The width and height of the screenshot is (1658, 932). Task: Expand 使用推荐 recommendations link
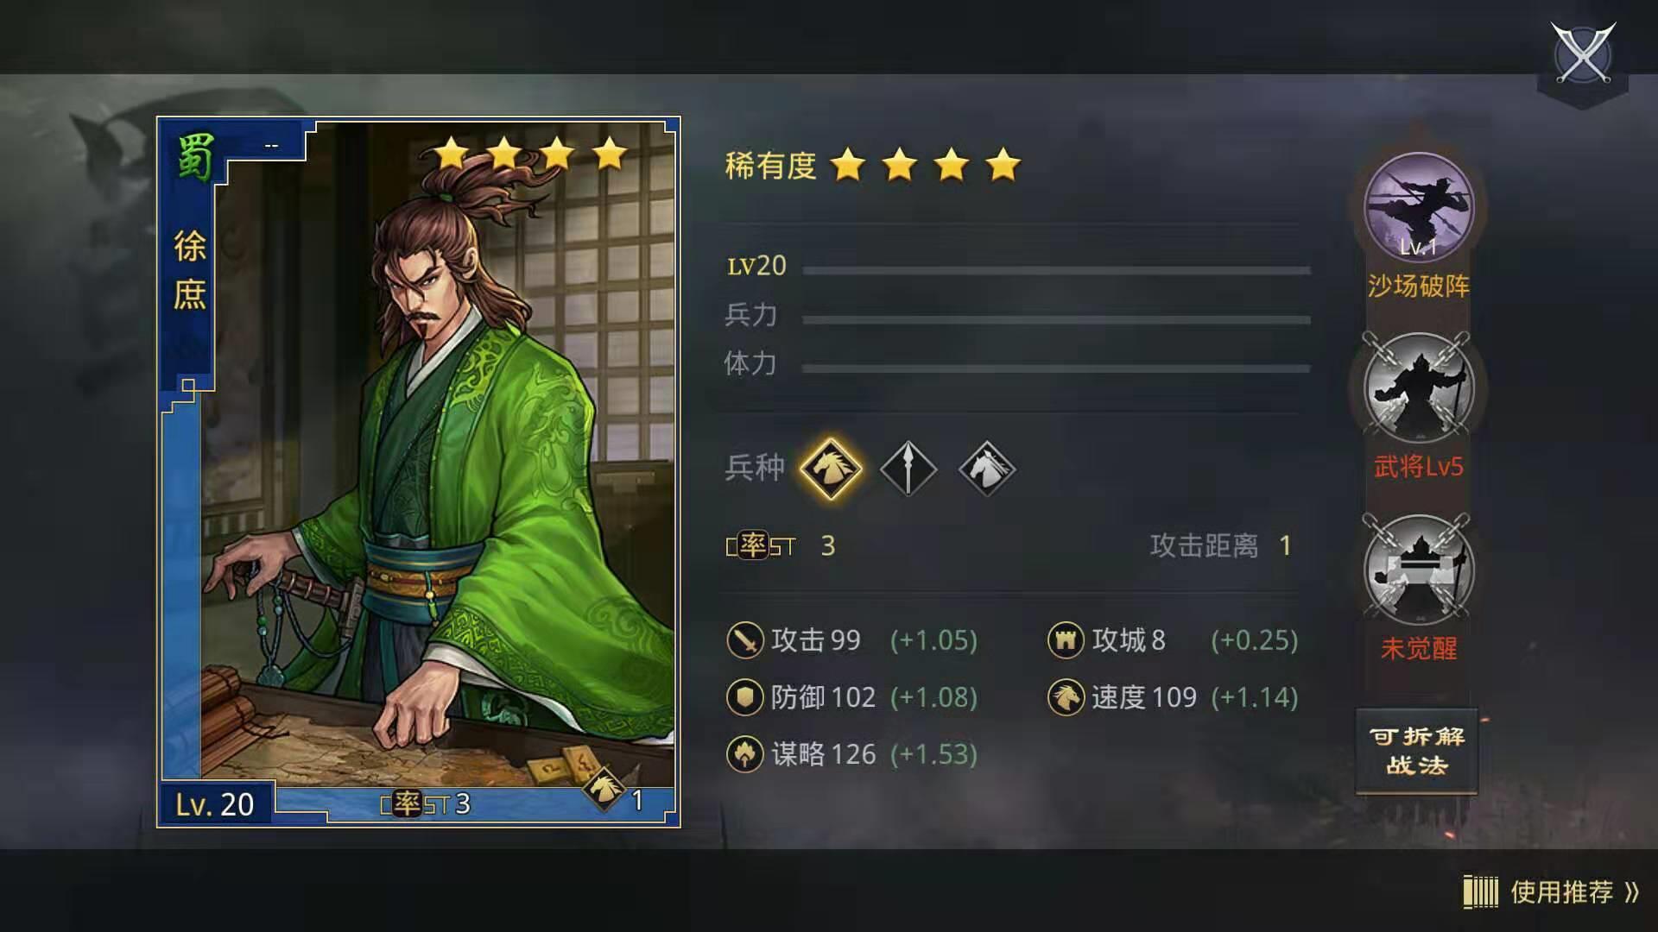click(x=1552, y=892)
